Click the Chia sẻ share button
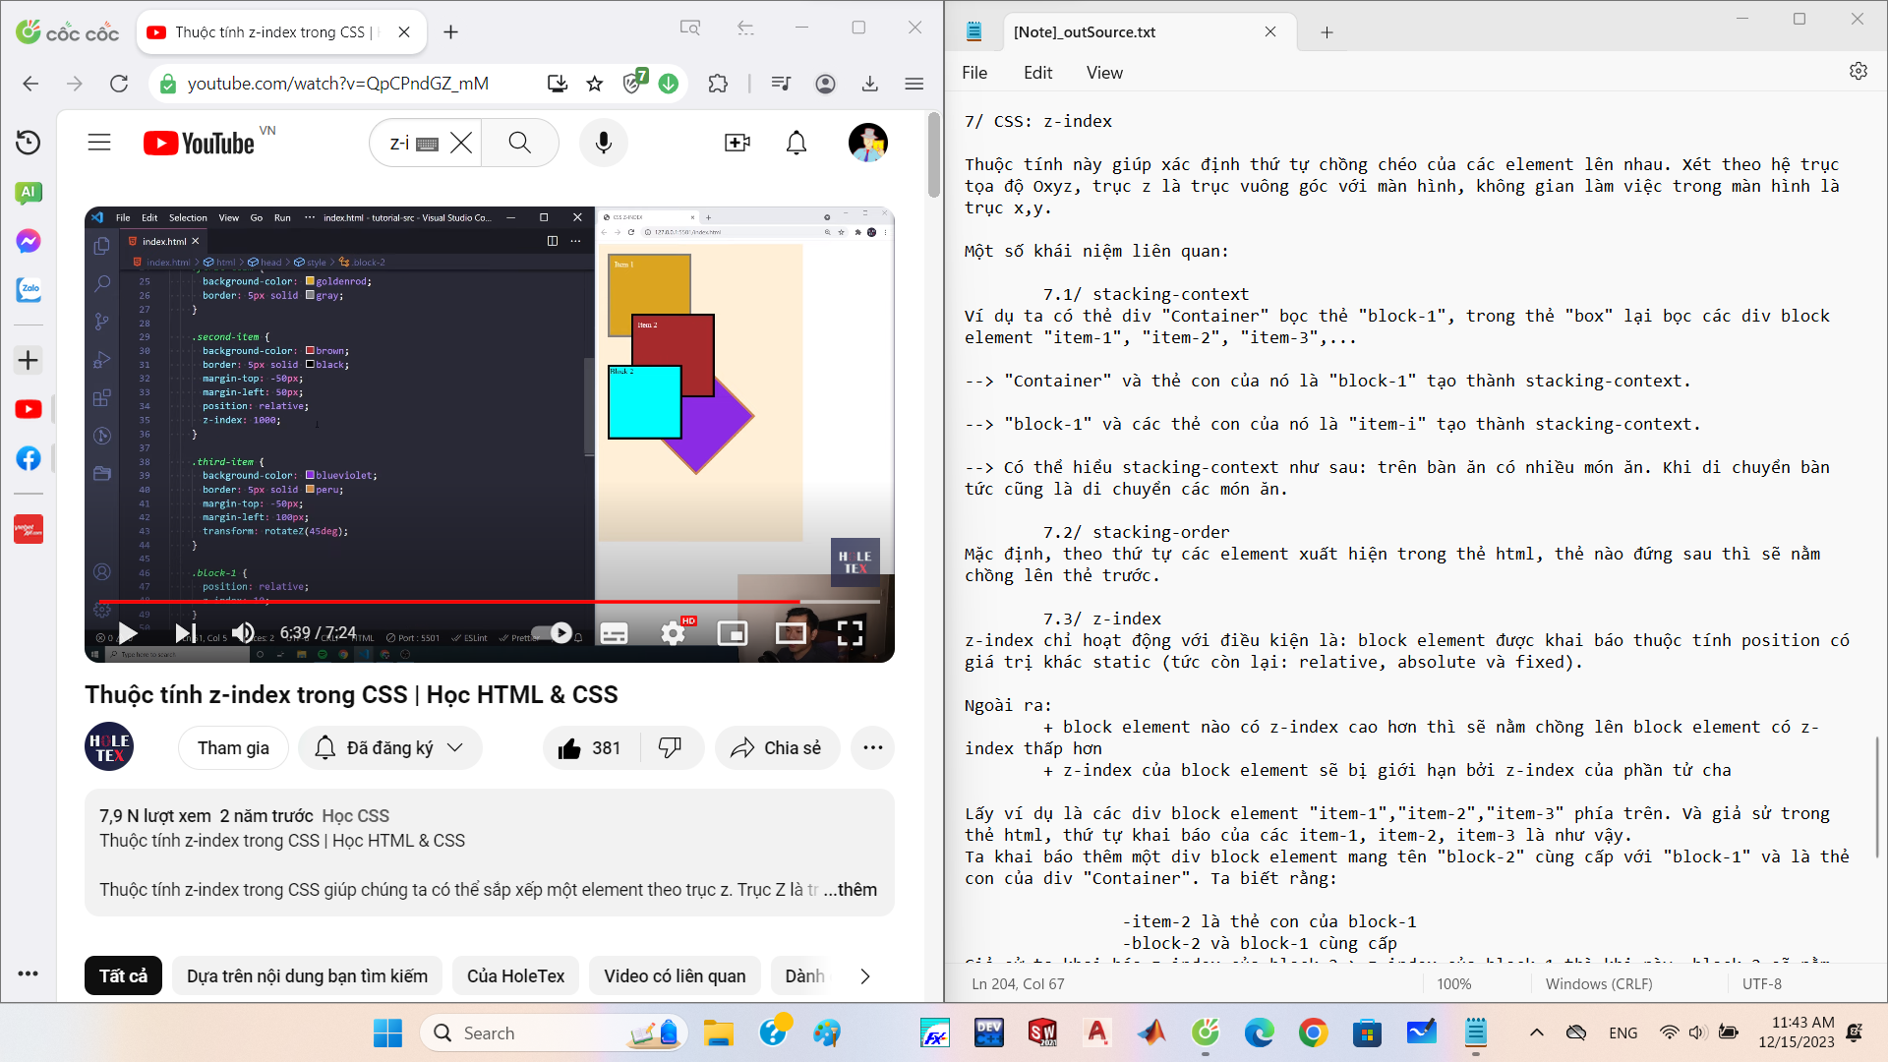 (x=777, y=748)
